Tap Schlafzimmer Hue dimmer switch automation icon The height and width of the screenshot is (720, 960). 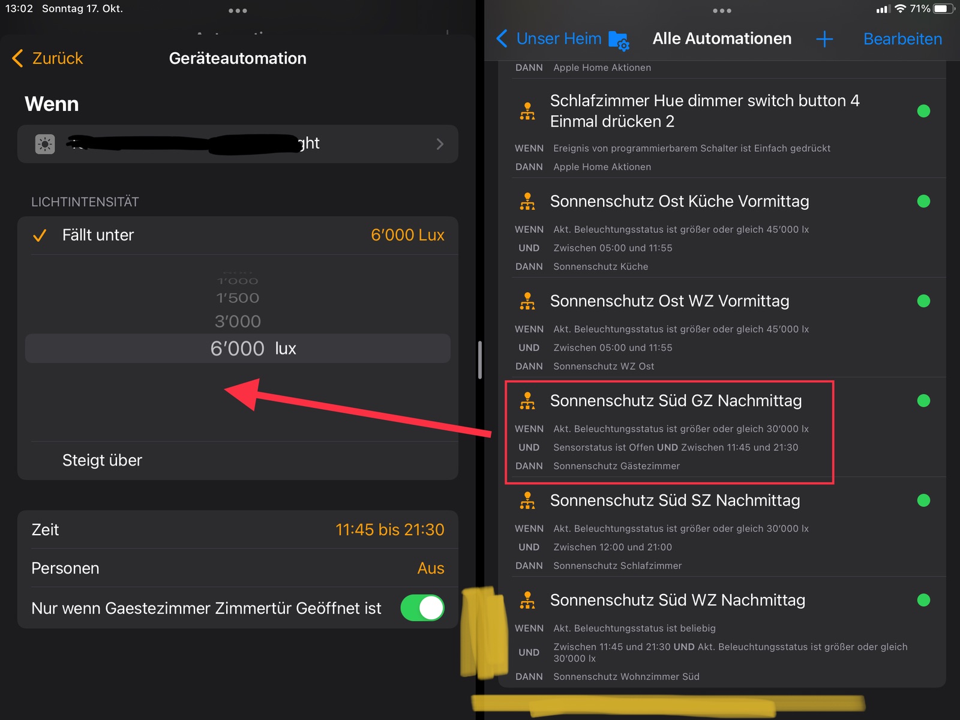click(527, 111)
